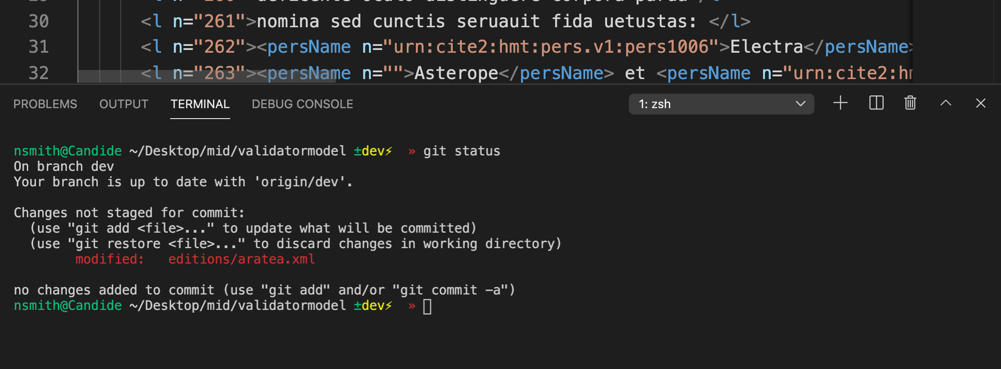The height and width of the screenshot is (369, 1001).
Task: Select the TERMINAL tab
Action: [x=200, y=104]
